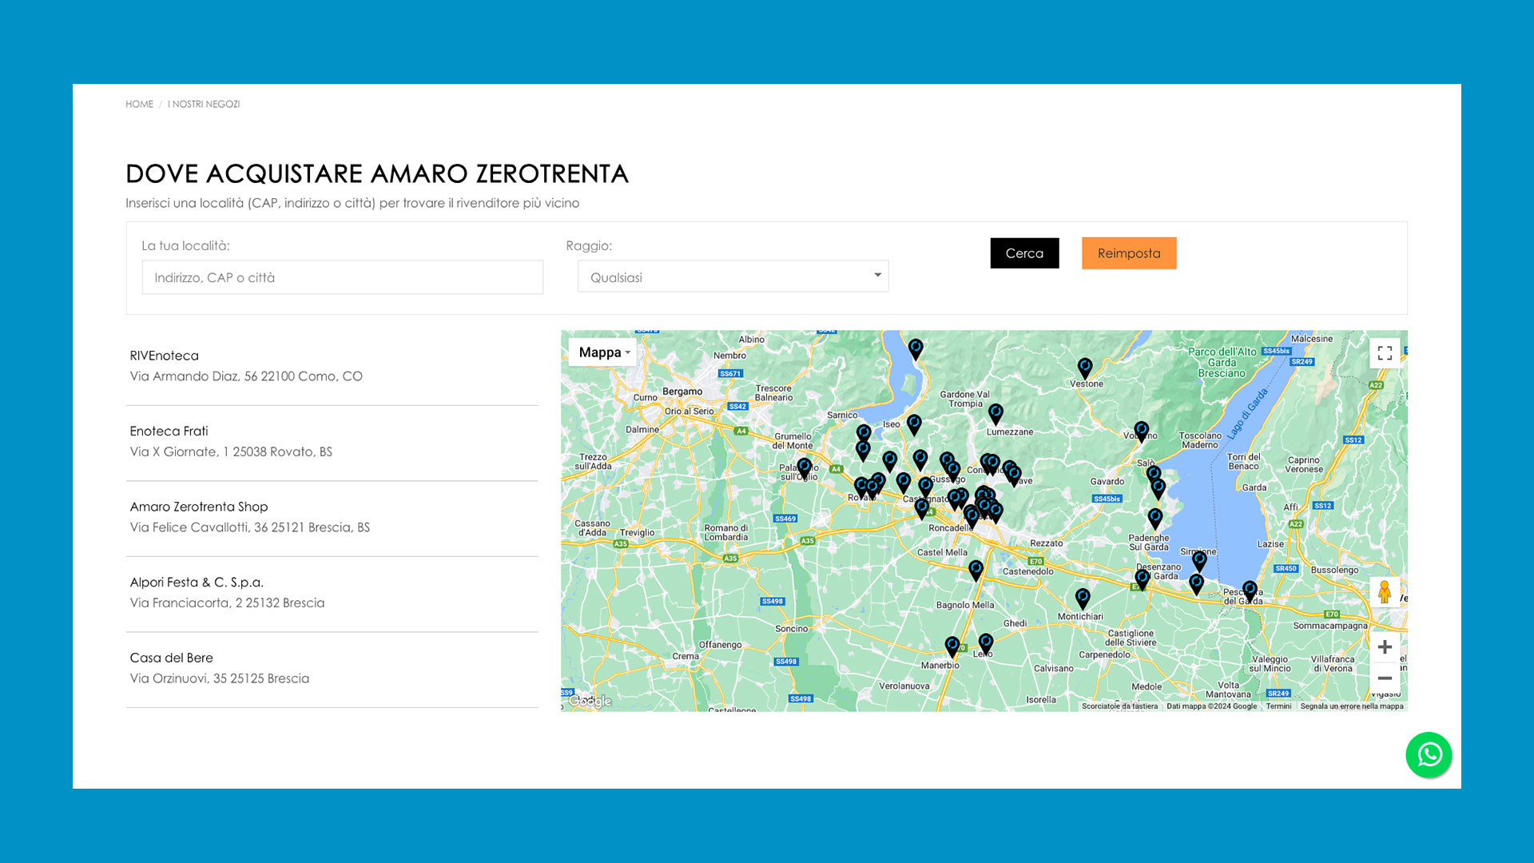
Task: Click the green WhatsApp chat icon
Action: (1429, 754)
